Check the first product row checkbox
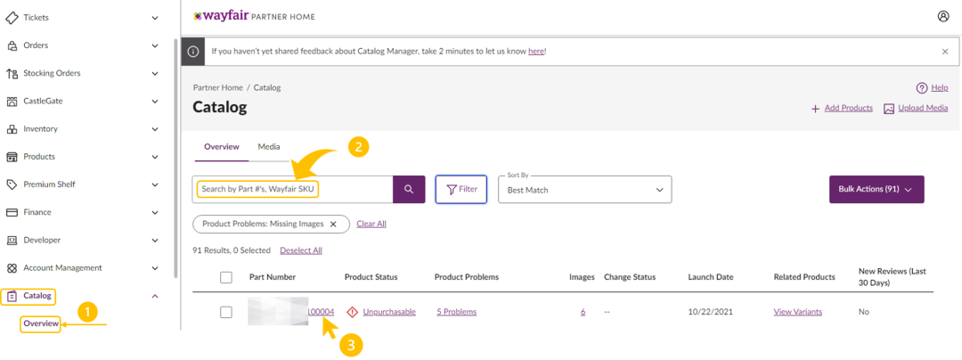Screen dimensions: 962x360 [x=226, y=312]
